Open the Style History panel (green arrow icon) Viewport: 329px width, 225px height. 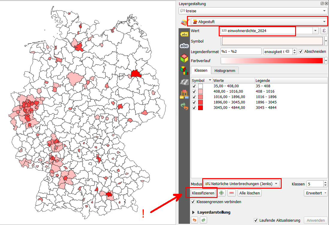[184, 106]
